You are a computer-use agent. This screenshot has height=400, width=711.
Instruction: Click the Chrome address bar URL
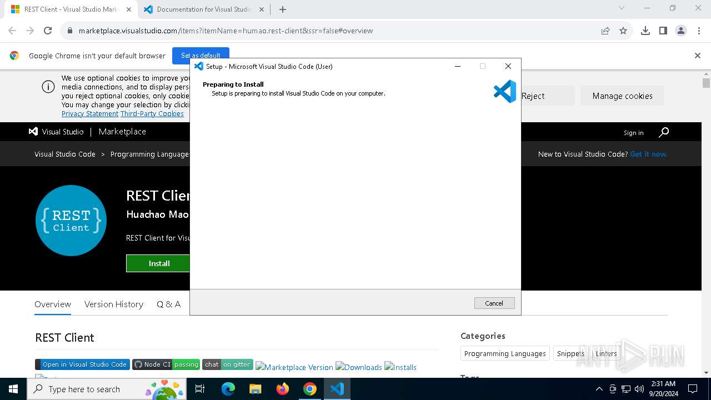[226, 31]
